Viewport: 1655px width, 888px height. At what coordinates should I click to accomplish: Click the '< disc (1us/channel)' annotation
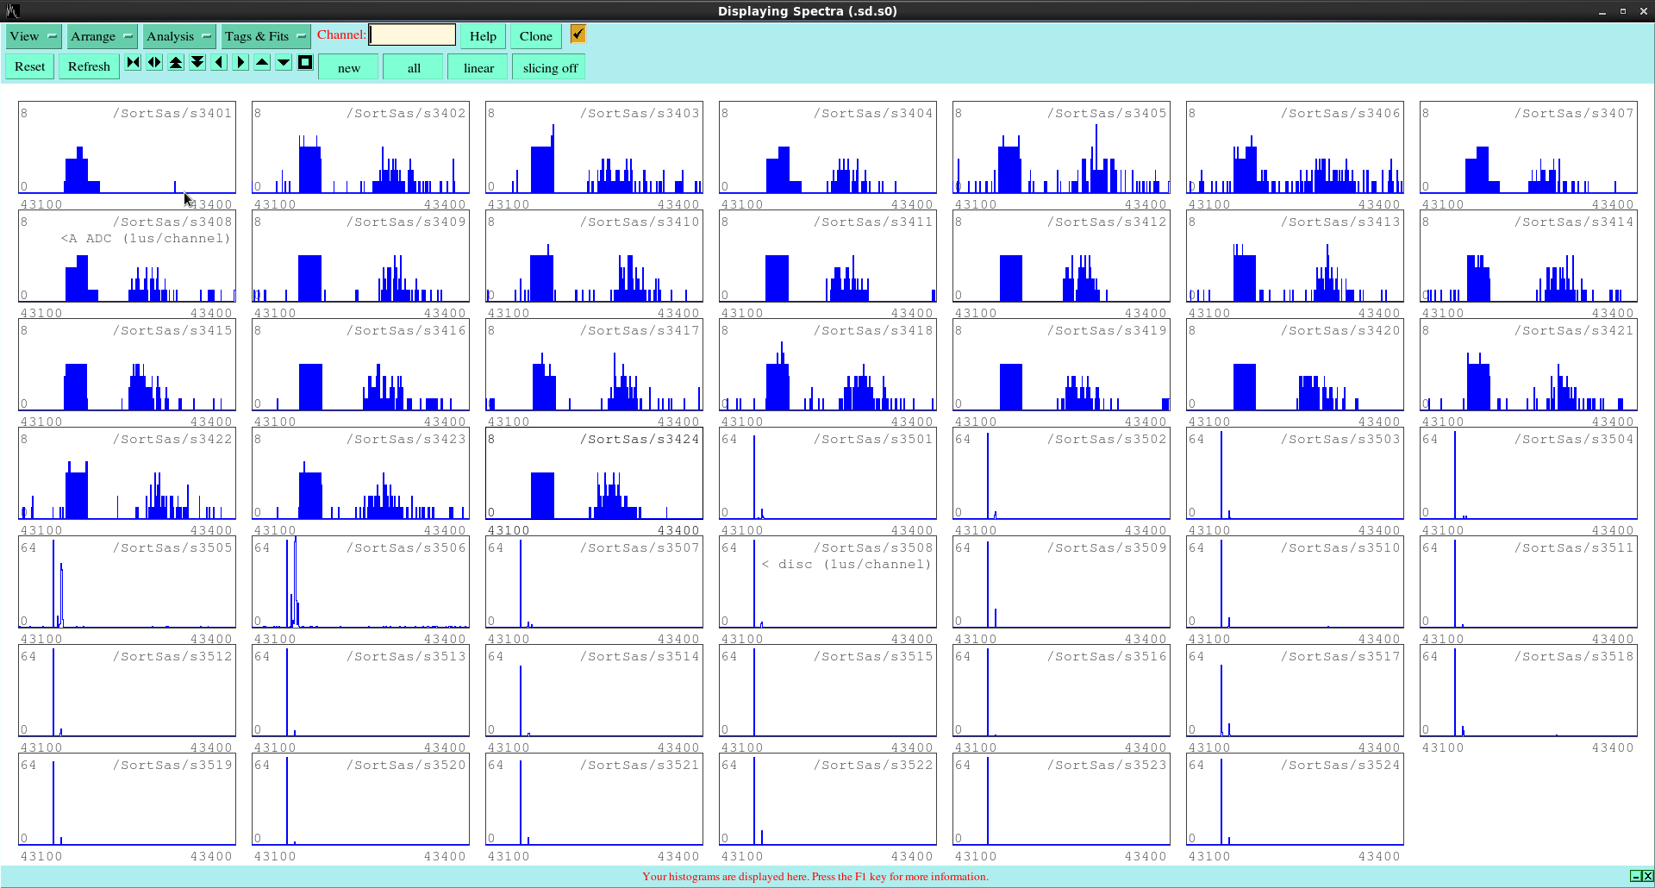point(846,564)
